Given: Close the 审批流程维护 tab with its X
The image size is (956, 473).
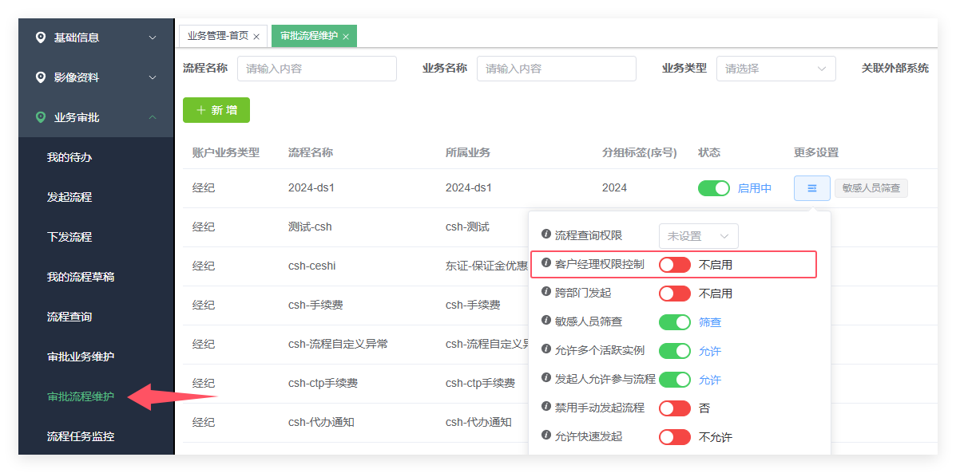Looking at the screenshot, I should click(x=346, y=37).
